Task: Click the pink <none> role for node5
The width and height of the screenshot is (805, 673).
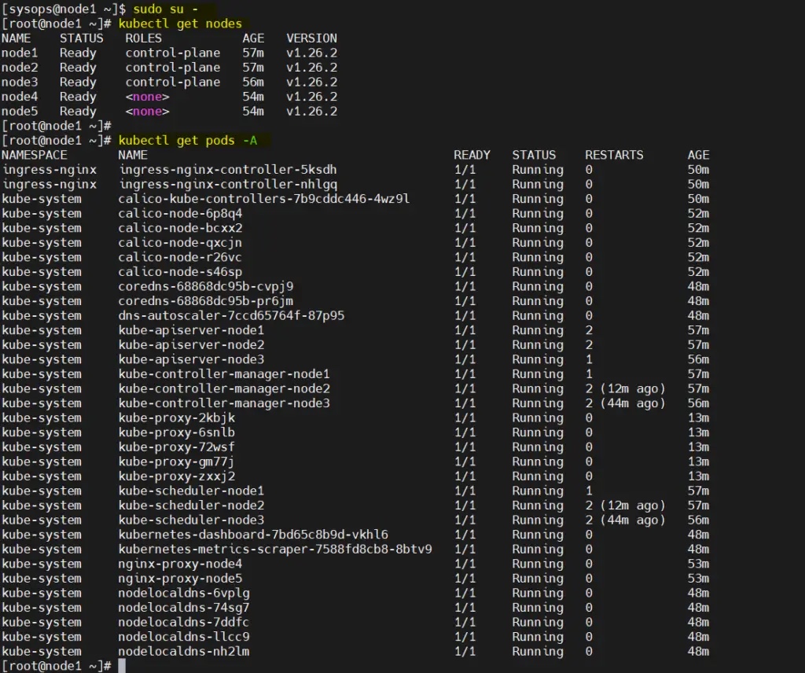Action: 147,112
